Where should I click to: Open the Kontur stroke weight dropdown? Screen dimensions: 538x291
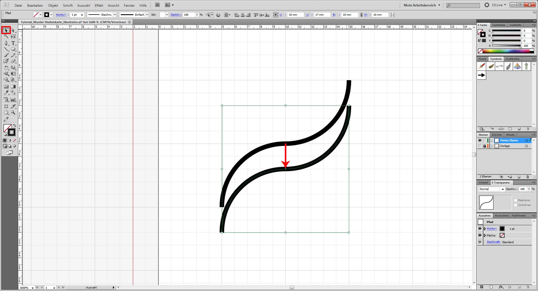(82, 15)
